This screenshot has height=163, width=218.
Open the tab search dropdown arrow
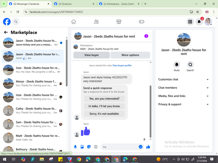[x=3, y=4]
